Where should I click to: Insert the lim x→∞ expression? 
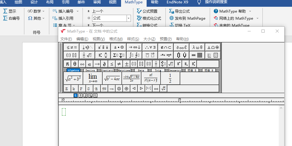[93, 78]
